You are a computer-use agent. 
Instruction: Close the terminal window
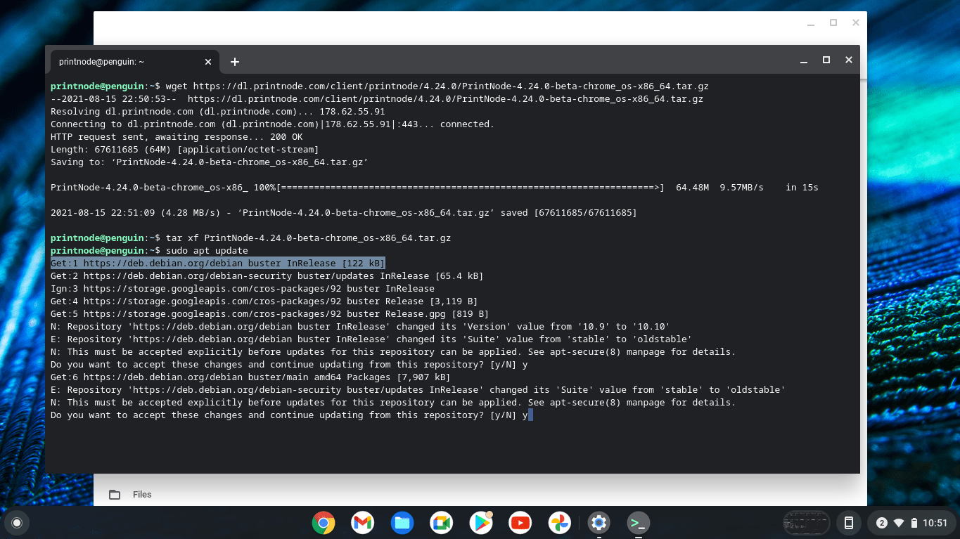849,60
